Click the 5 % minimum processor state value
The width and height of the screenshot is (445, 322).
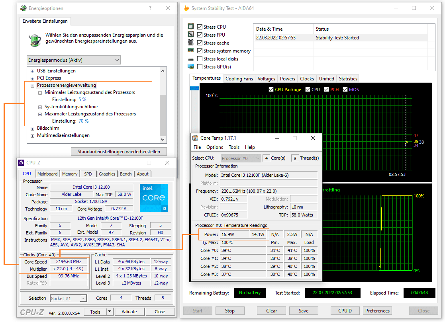82,100
